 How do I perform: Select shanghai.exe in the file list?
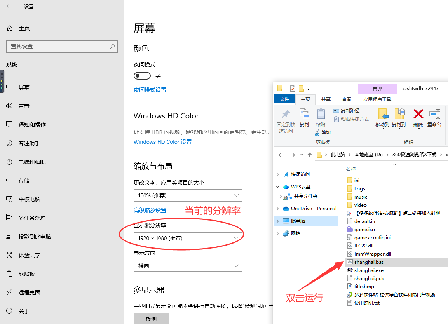click(x=368, y=270)
